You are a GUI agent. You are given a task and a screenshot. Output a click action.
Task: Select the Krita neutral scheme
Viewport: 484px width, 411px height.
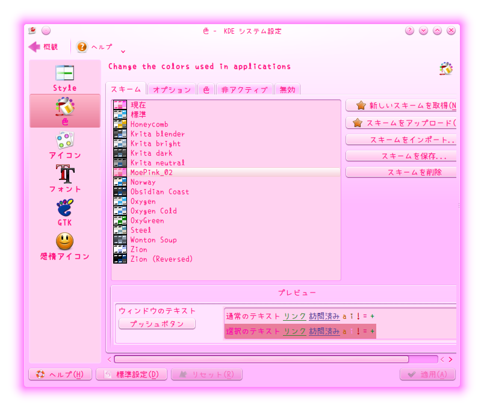(x=226, y=162)
